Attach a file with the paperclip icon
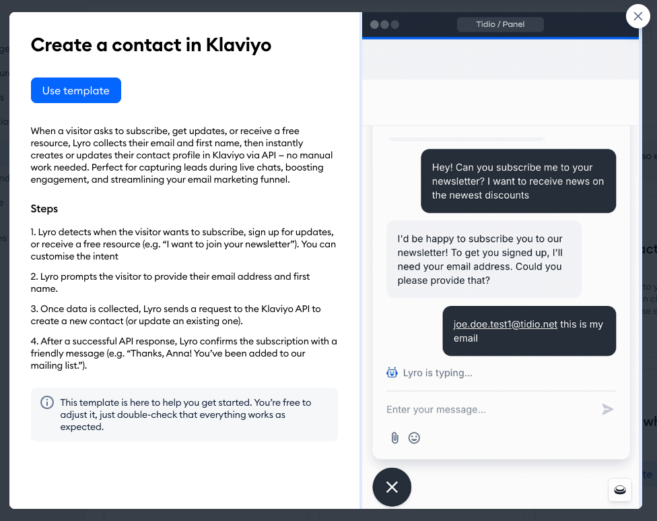 (395, 438)
